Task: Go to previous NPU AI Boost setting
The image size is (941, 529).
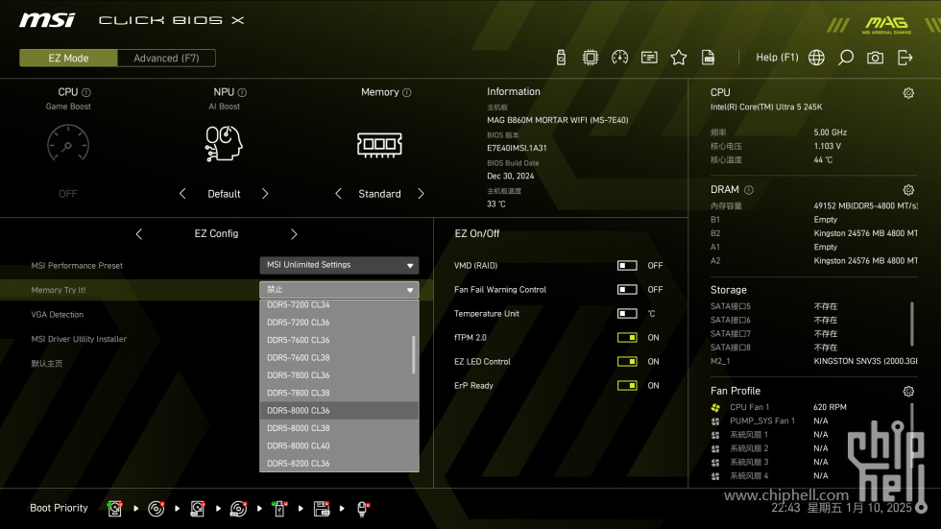Action: point(182,194)
